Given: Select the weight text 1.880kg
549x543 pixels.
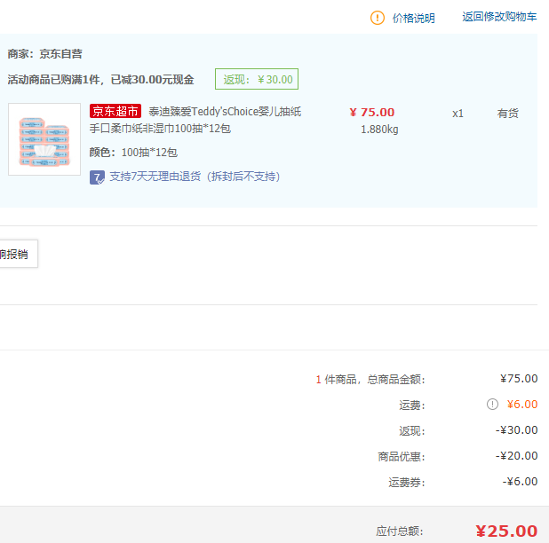Looking at the screenshot, I should (x=379, y=130).
